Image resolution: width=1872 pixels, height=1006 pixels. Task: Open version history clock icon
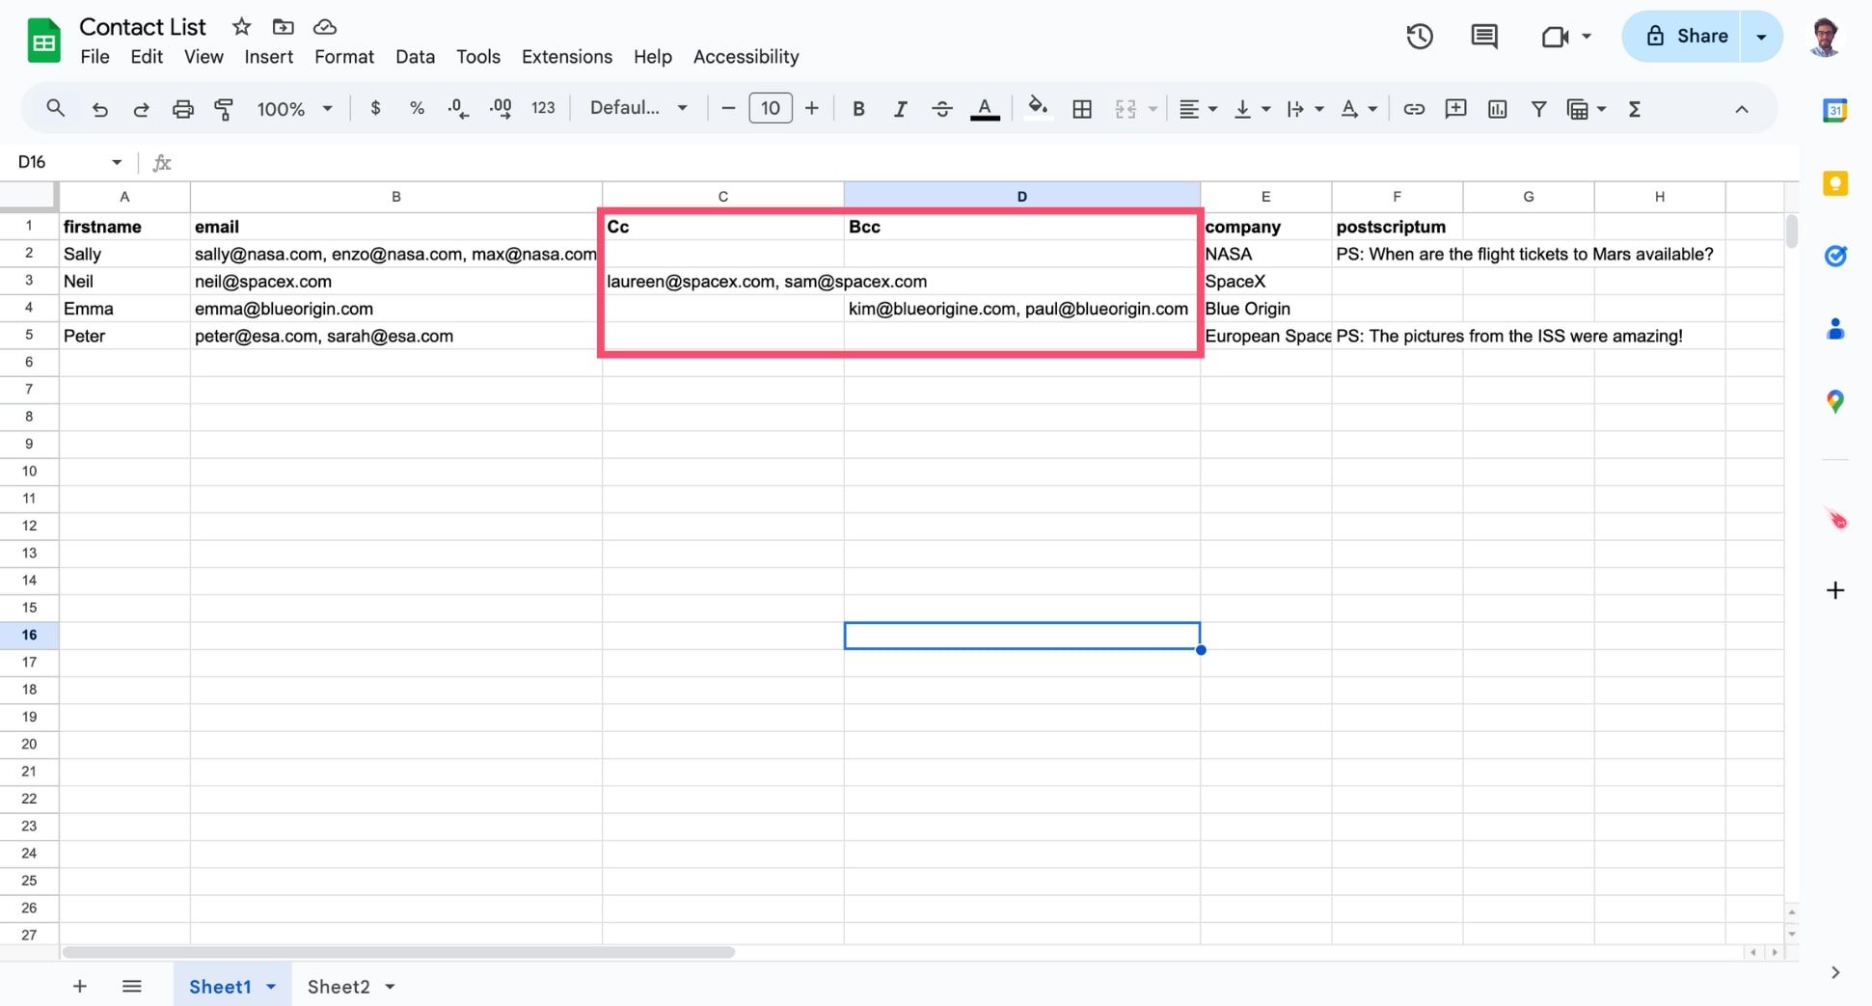coord(1420,37)
